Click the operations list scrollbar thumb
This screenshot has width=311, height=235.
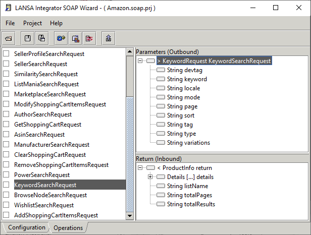(130, 77)
